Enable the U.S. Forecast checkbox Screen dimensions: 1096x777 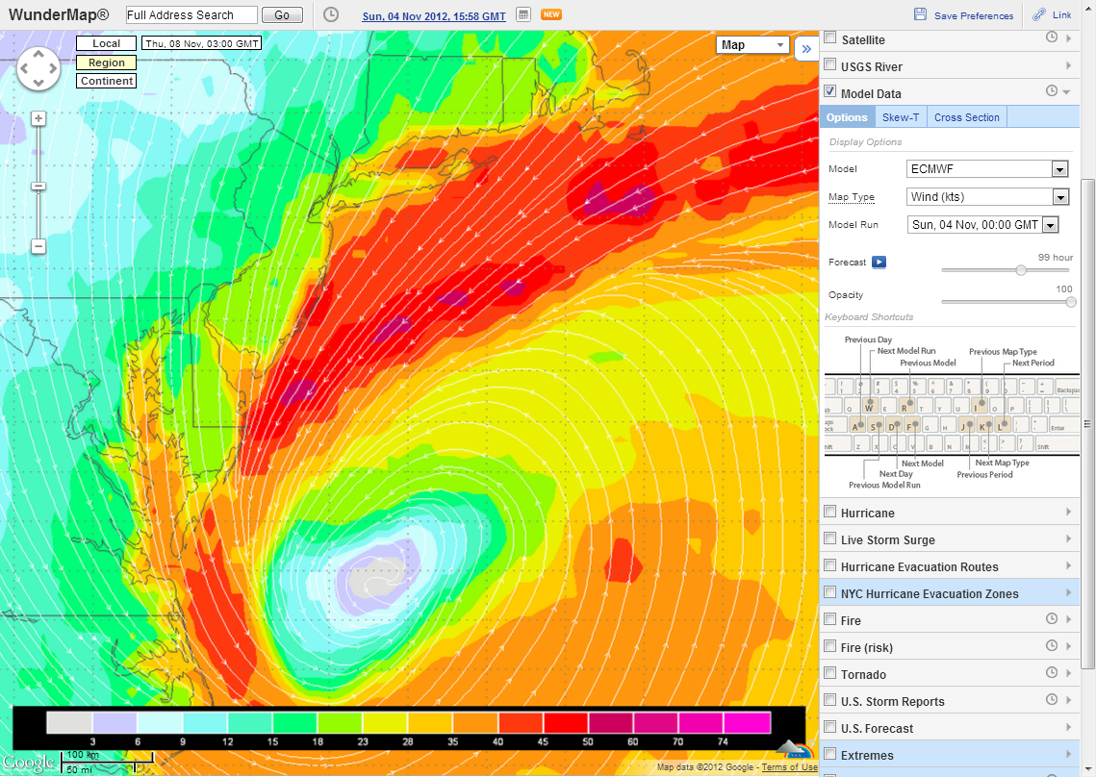tap(830, 727)
